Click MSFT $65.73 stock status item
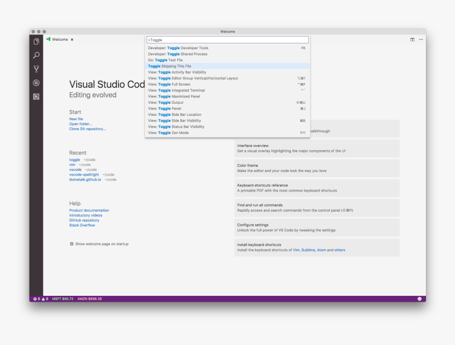 [62, 299]
